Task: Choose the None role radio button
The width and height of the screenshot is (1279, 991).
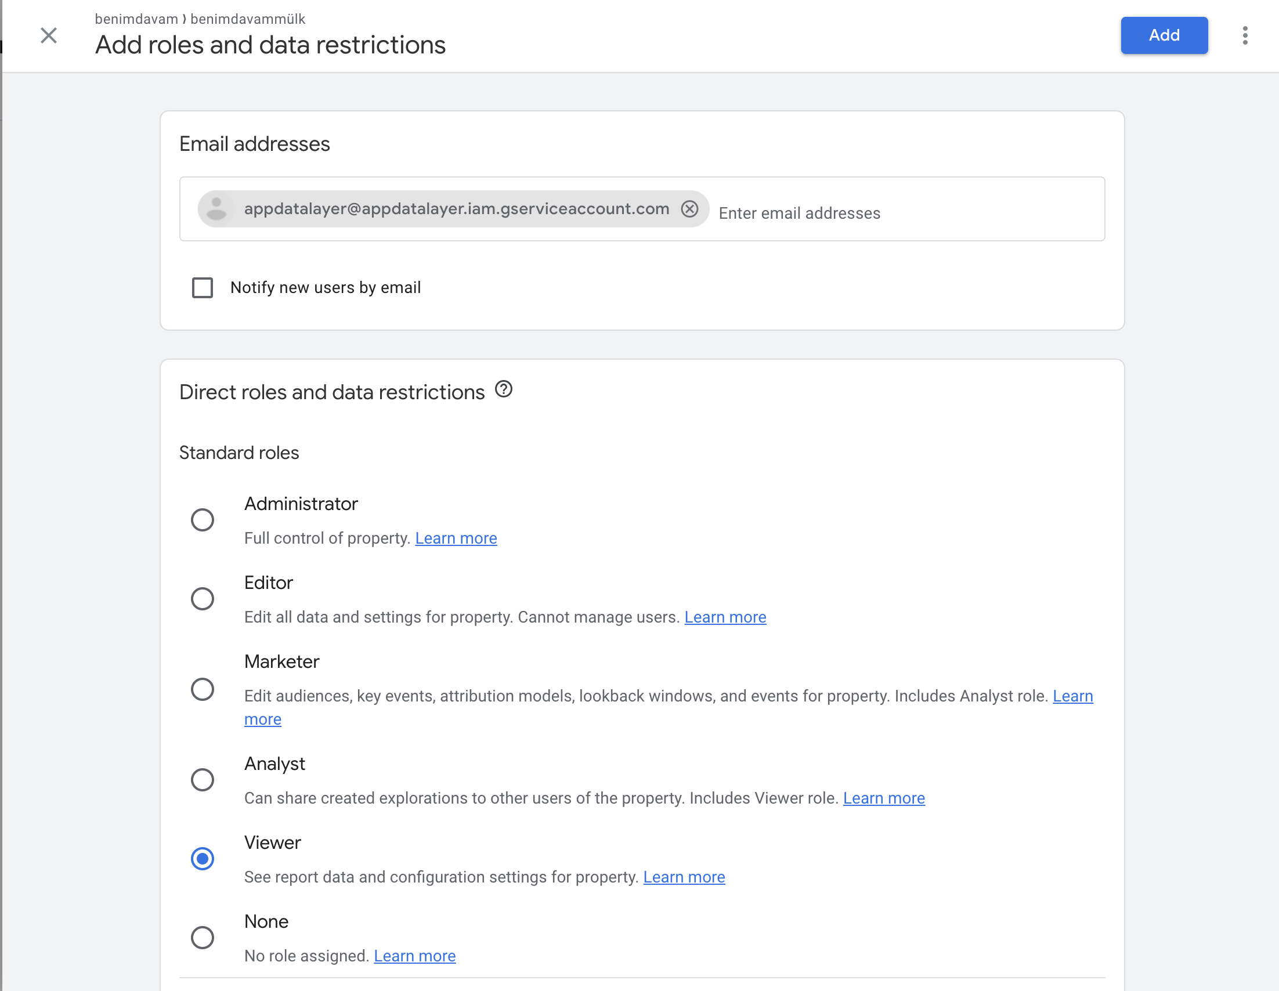Action: click(203, 937)
